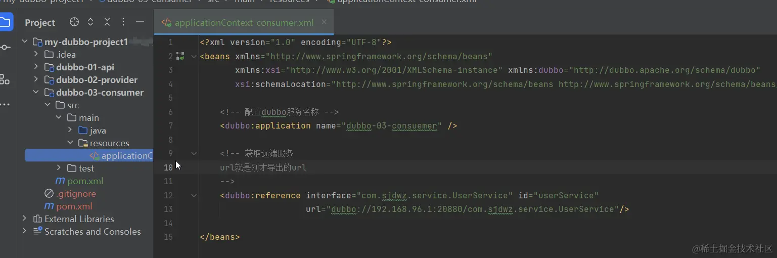Click the Maven icon of green pom.xml

click(60, 181)
